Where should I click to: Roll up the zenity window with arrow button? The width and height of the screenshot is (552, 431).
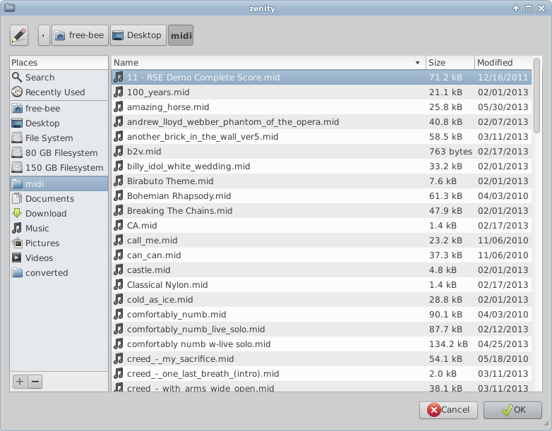click(516, 8)
